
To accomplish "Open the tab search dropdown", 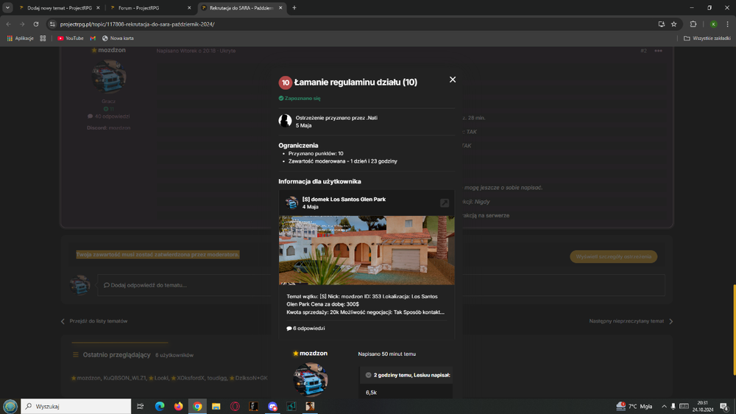I will tap(7, 8).
